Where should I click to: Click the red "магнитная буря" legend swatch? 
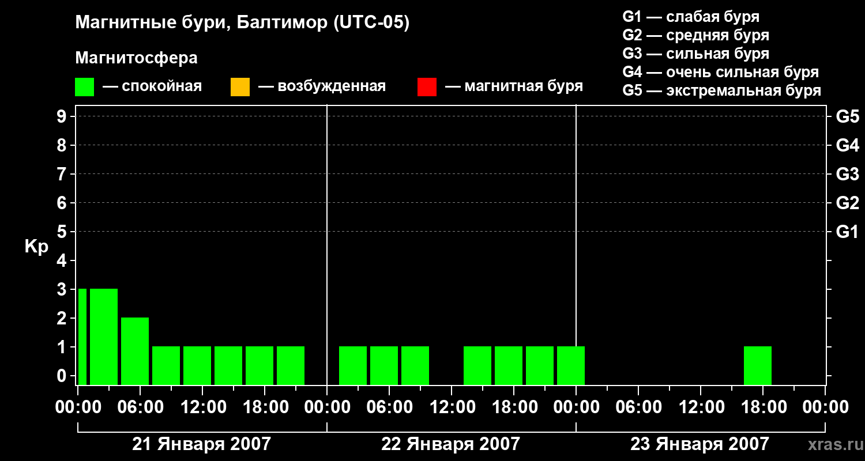tap(427, 86)
